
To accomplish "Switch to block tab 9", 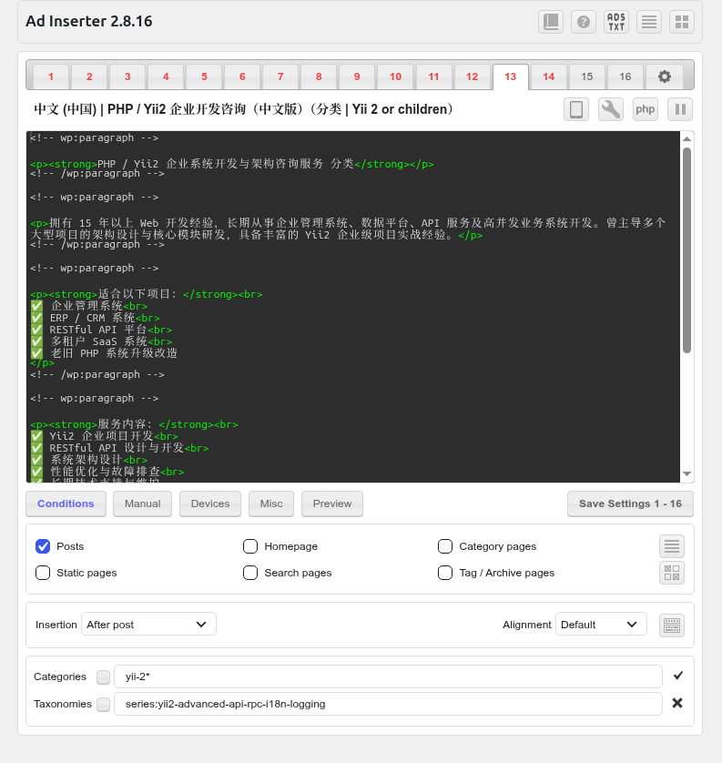I will click(x=357, y=76).
